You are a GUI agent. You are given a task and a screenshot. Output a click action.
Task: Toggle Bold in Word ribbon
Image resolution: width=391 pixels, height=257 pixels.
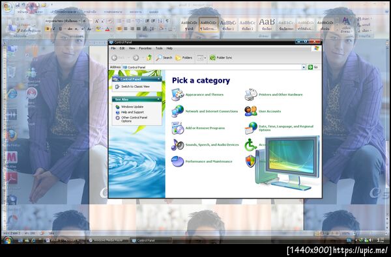tap(48, 29)
